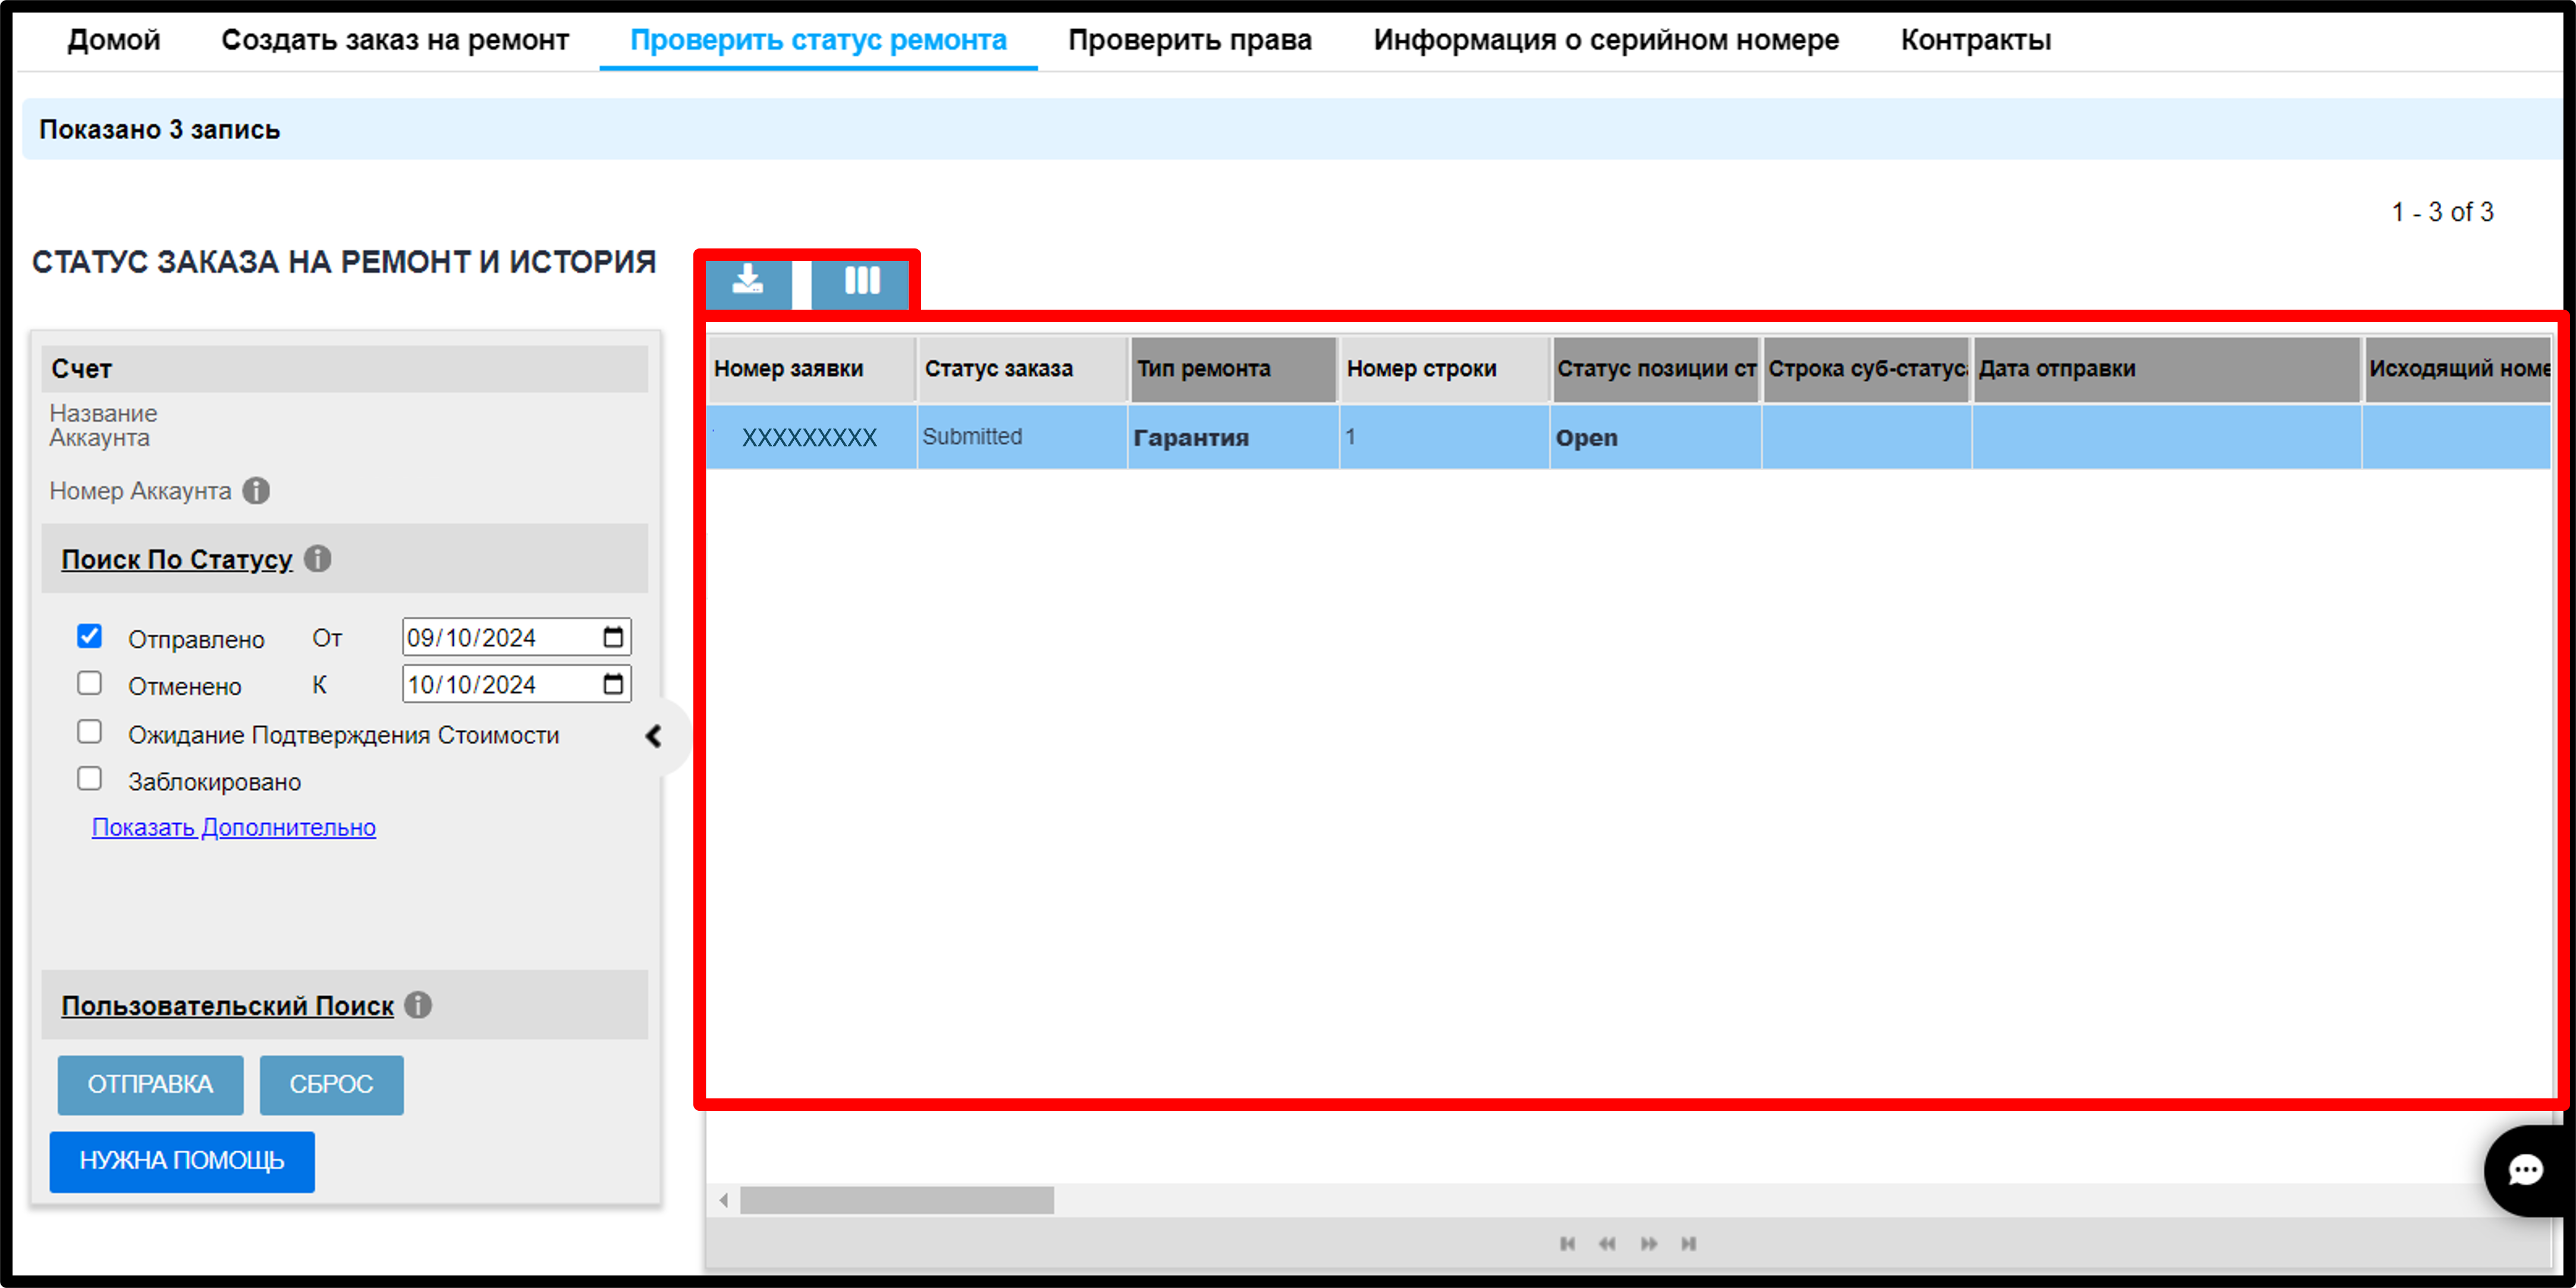Image resolution: width=2576 pixels, height=1288 pixels.
Task: Enable Ожидание Подтверждения Стоимости checkbox
Action: pyautogui.click(x=90, y=732)
